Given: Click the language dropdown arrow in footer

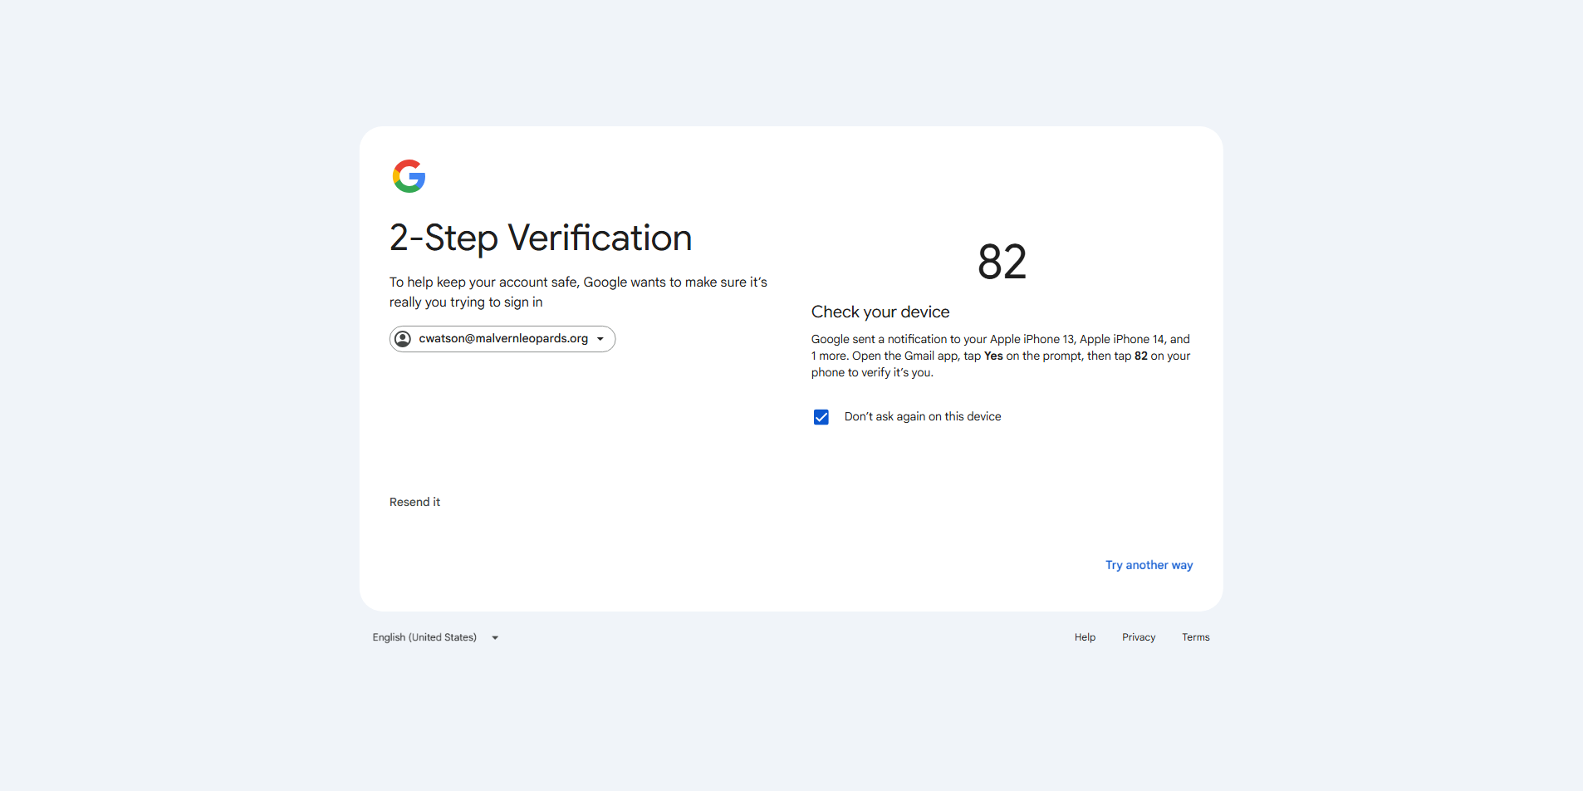Looking at the screenshot, I should (x=495, y=638).
